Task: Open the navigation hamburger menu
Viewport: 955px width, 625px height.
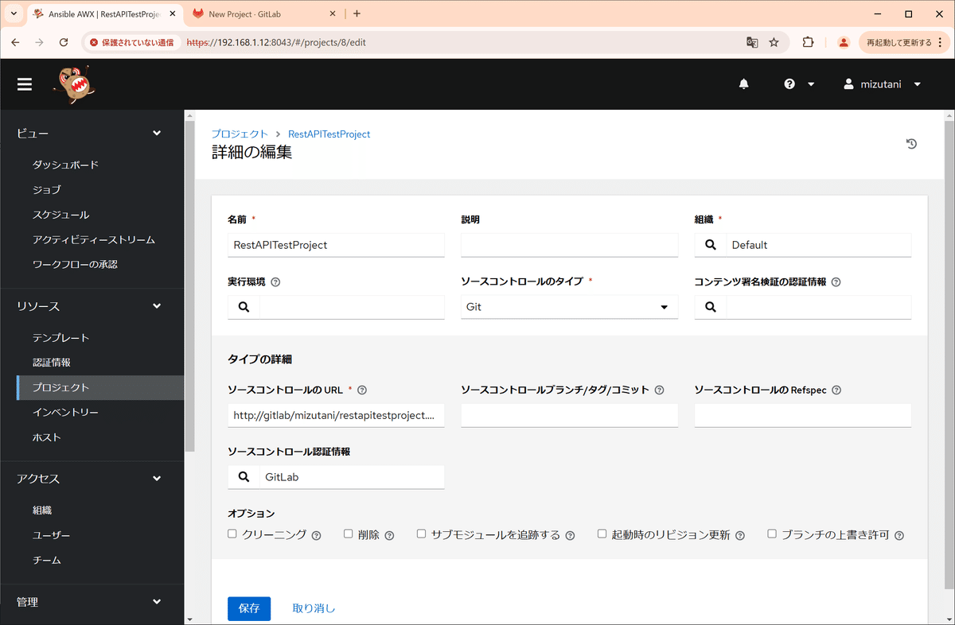Action: coord(24,84)
